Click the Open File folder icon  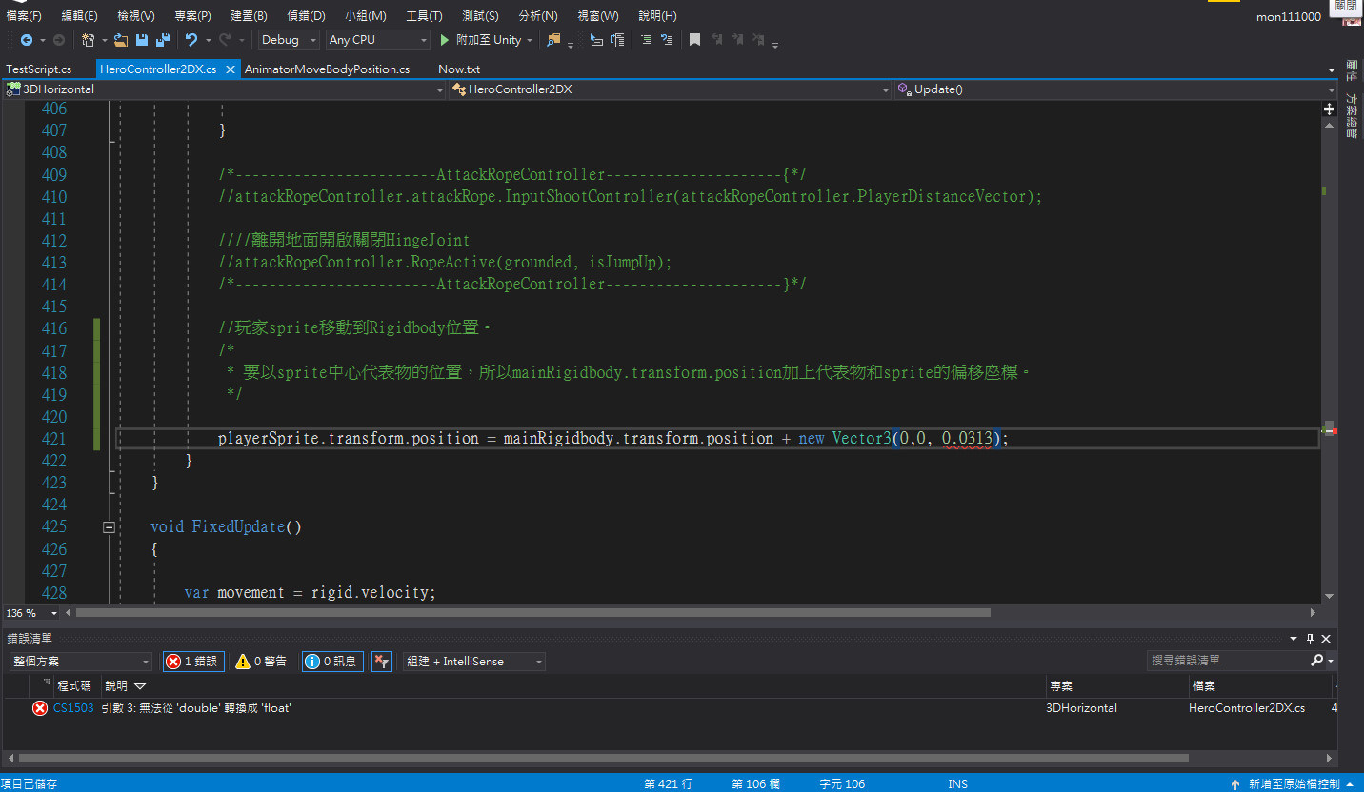coord(121,40)
